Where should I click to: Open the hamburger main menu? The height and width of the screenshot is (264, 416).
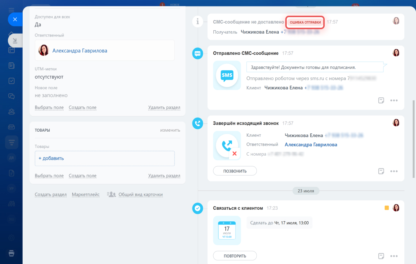[11, 10]
